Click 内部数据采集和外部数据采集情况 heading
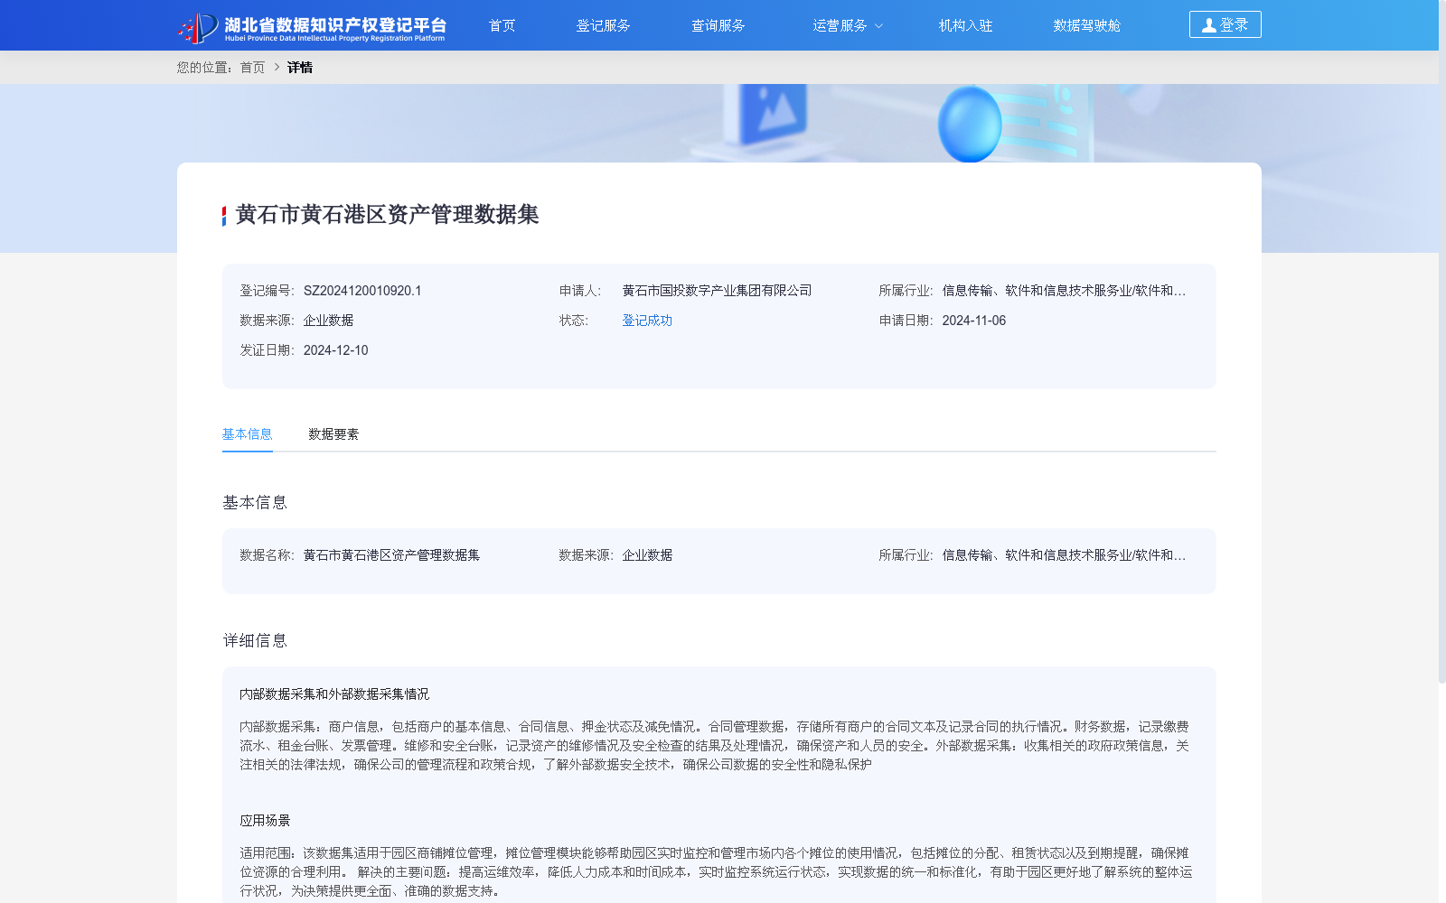The image size is (1446, 903). (x=334, y=694)
